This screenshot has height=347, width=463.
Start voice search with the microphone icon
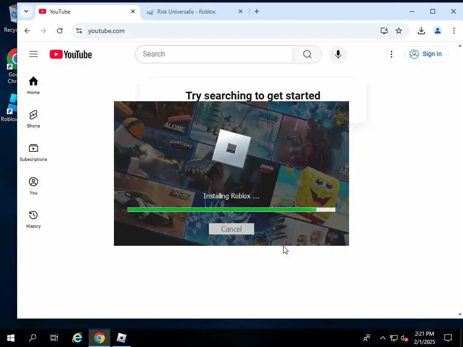coord(338,54)
